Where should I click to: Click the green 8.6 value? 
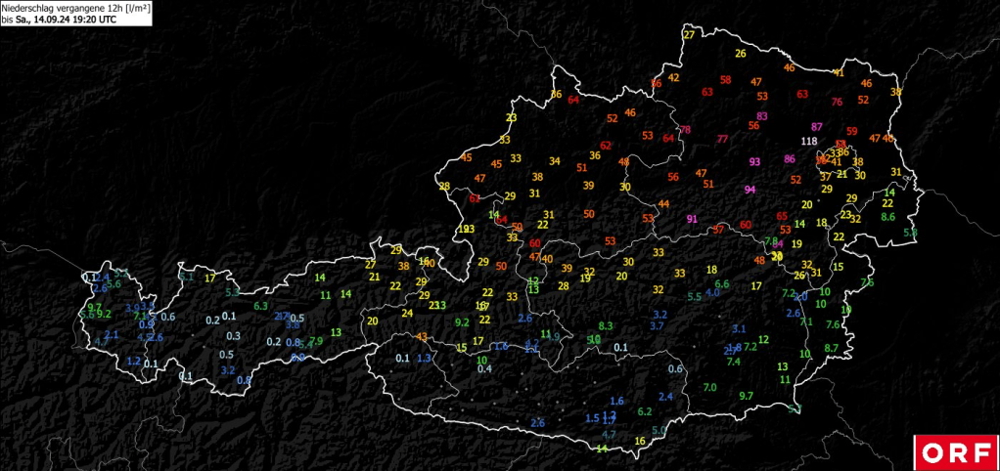pyautogui.click(x=888, y=216)
